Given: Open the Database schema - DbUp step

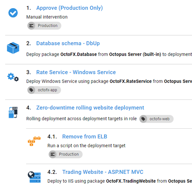Looking at the screenshot, I should (x=68, y=43).
